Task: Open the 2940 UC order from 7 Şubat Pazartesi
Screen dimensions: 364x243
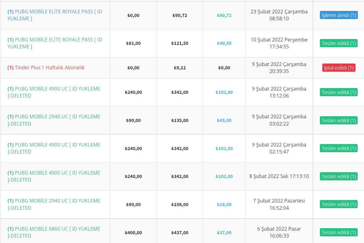Action: (54, 204)
